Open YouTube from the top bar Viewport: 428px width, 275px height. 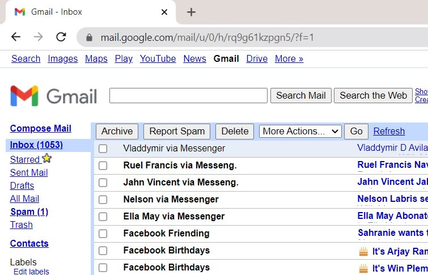158,59
